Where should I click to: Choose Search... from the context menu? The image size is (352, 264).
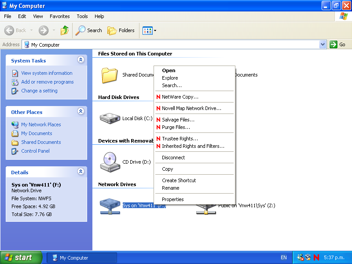click(194, 85)
